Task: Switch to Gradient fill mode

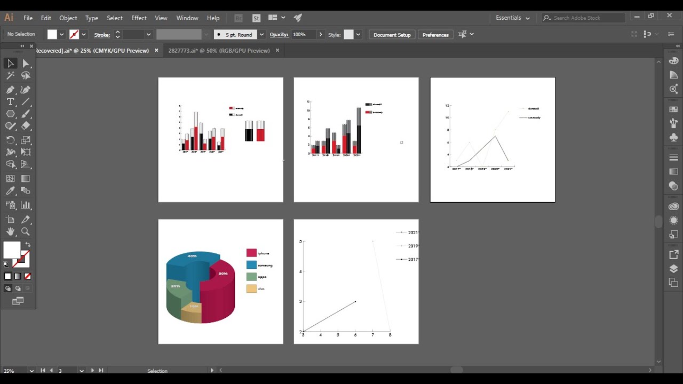Action: point(18,276)
